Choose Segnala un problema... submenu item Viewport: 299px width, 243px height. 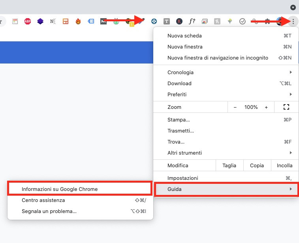tap(80, 211)
